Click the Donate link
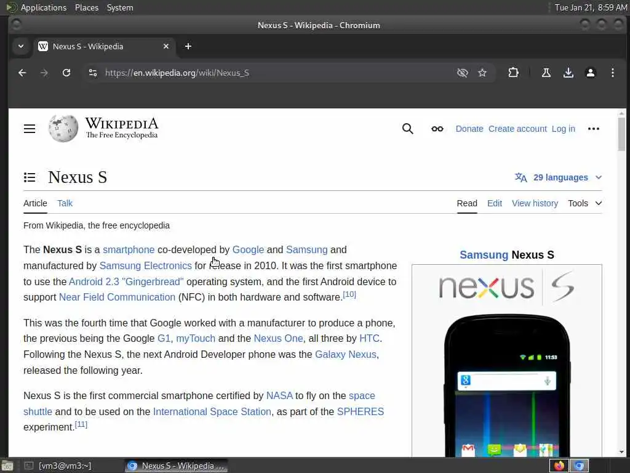Image resolution: width=630 pixels, height=473 pixels. tap(469, 129)
